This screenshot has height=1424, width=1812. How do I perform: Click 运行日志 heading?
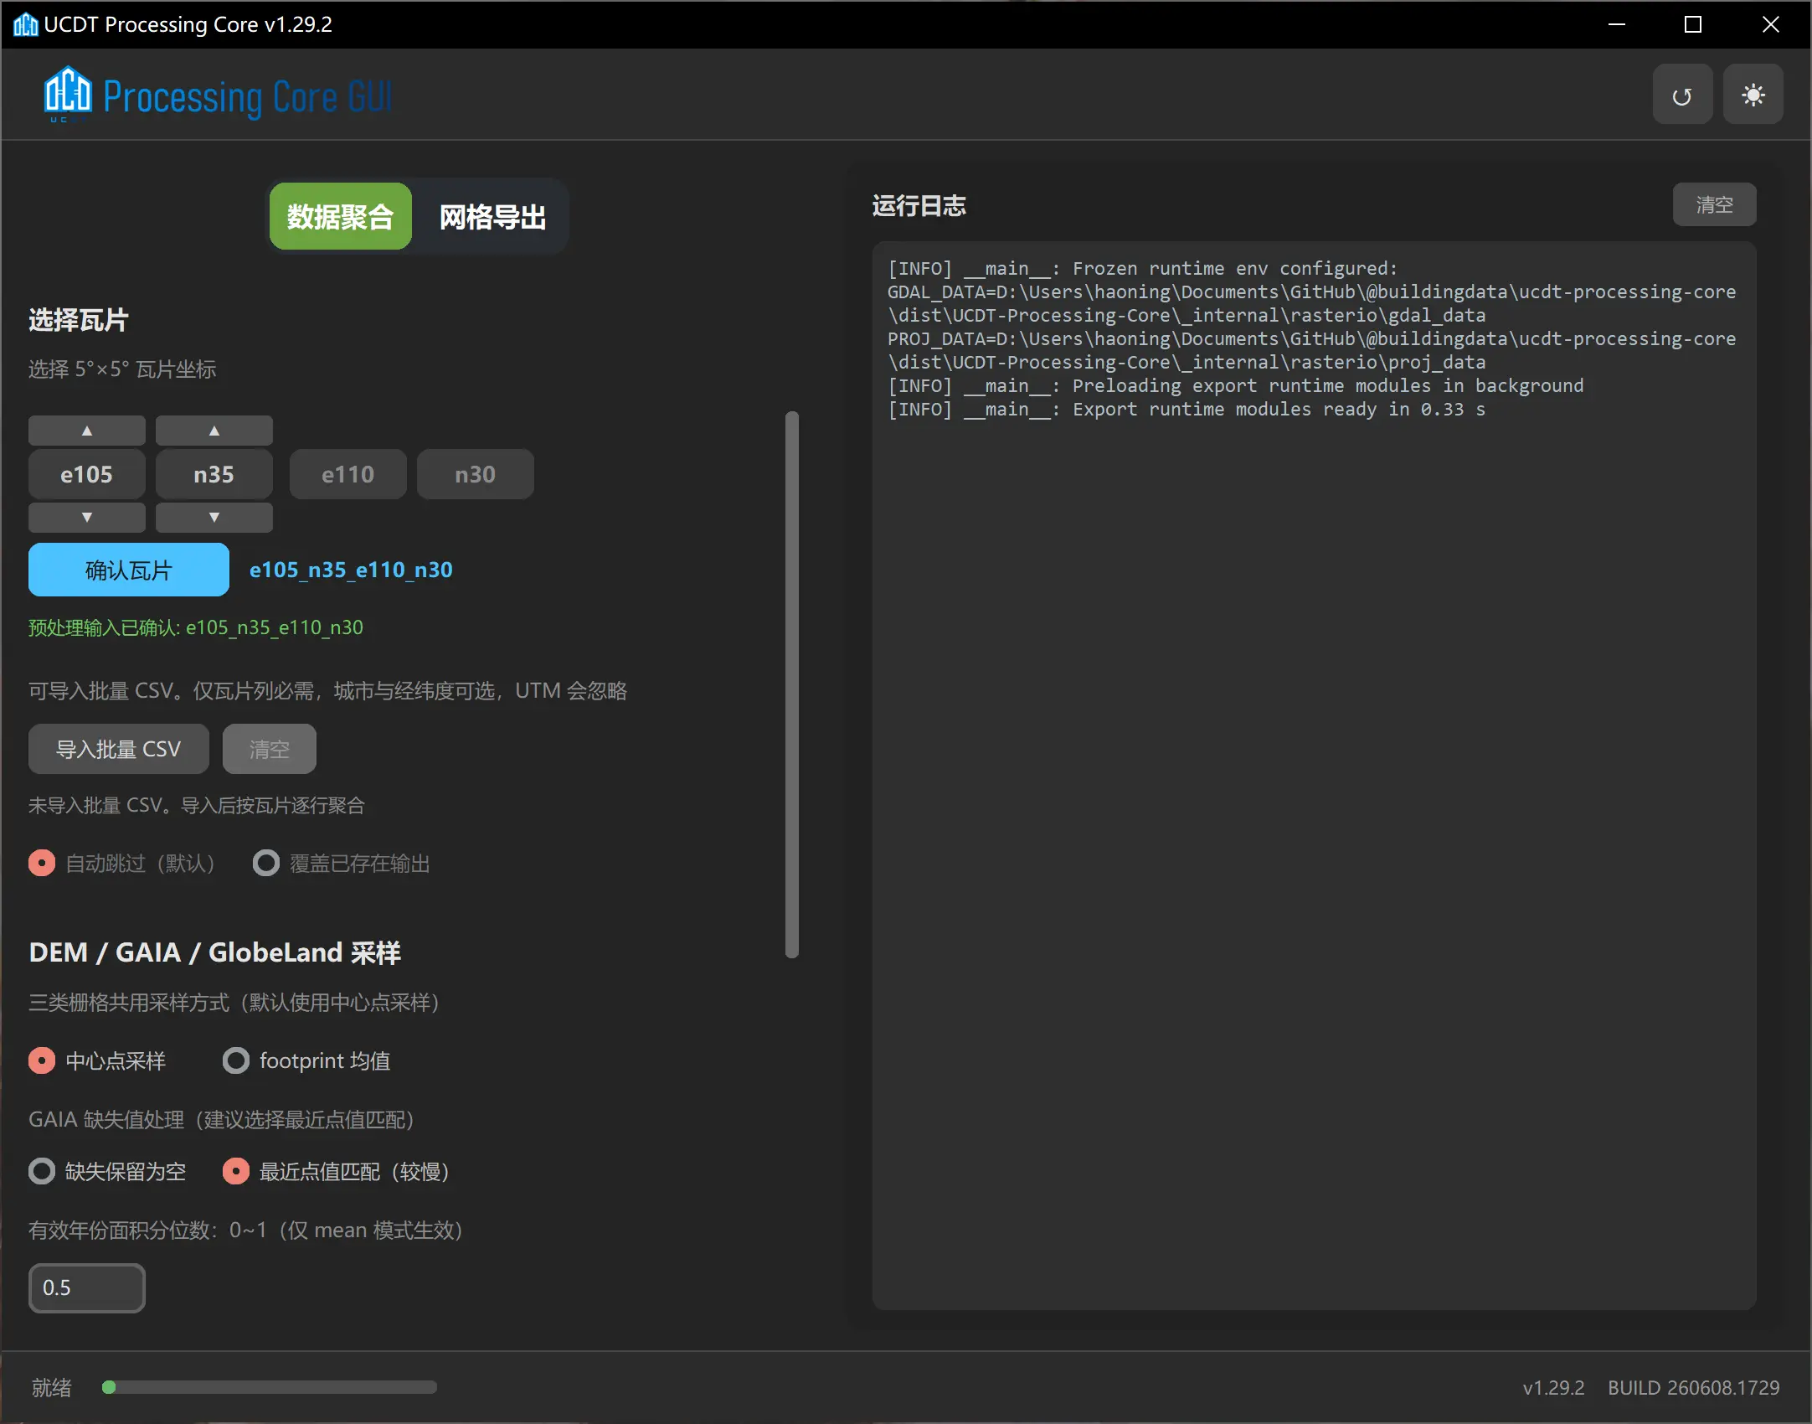919,205
